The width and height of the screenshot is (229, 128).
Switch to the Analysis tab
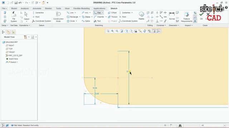(25, 9)
